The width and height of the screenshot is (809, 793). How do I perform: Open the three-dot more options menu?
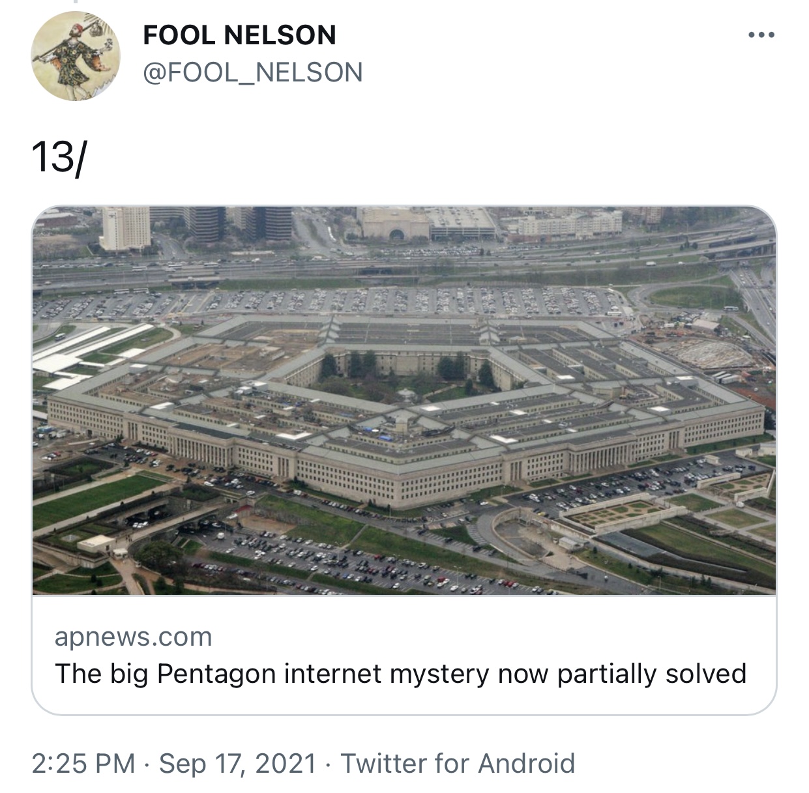point(761,35)
